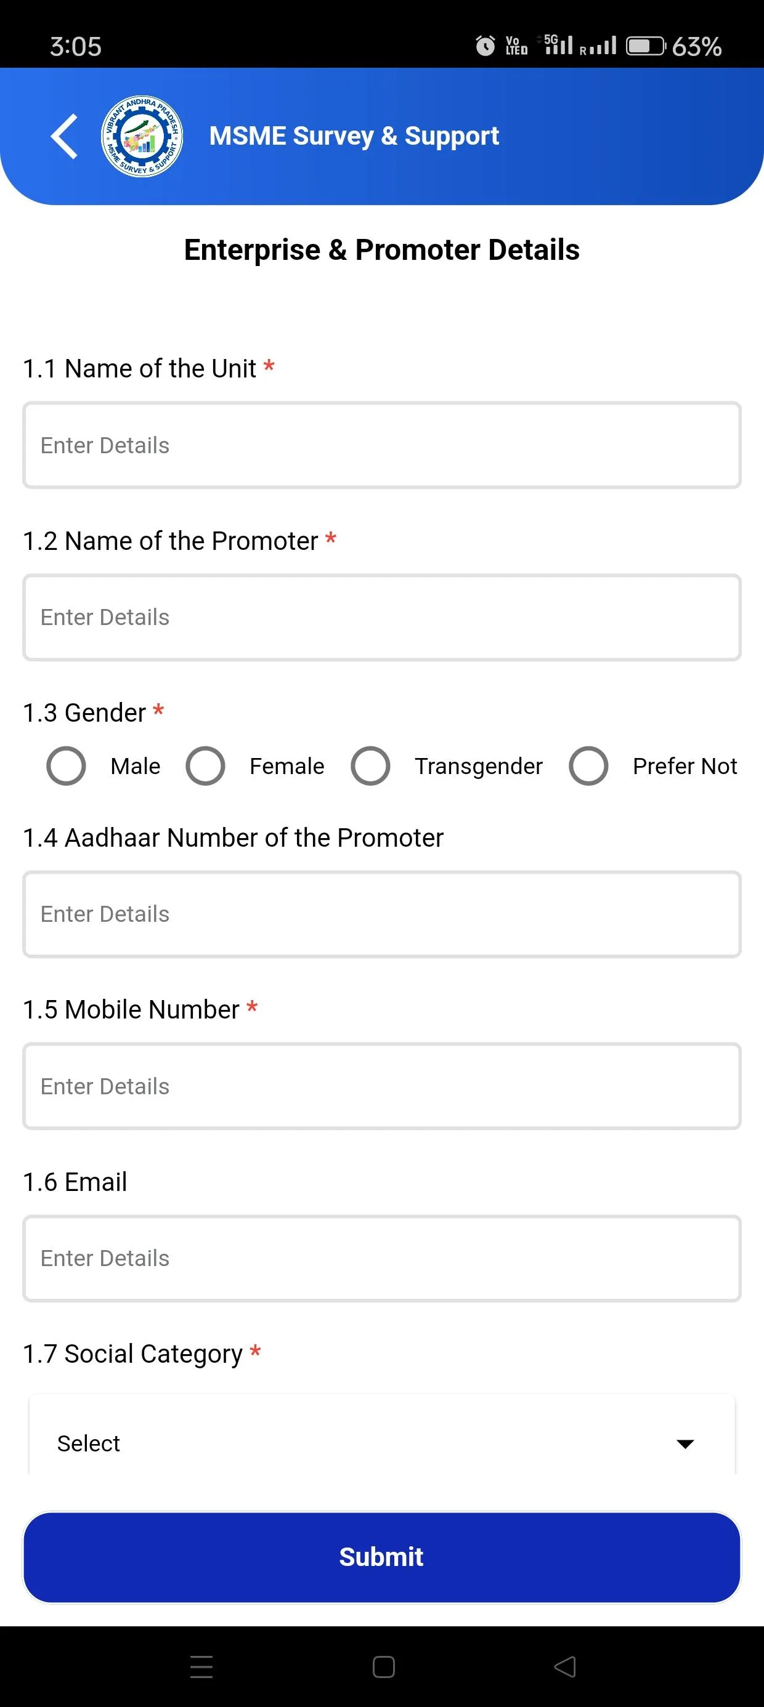
Task: Tap the battery indicator icon
Action: [x=646, y=46]
